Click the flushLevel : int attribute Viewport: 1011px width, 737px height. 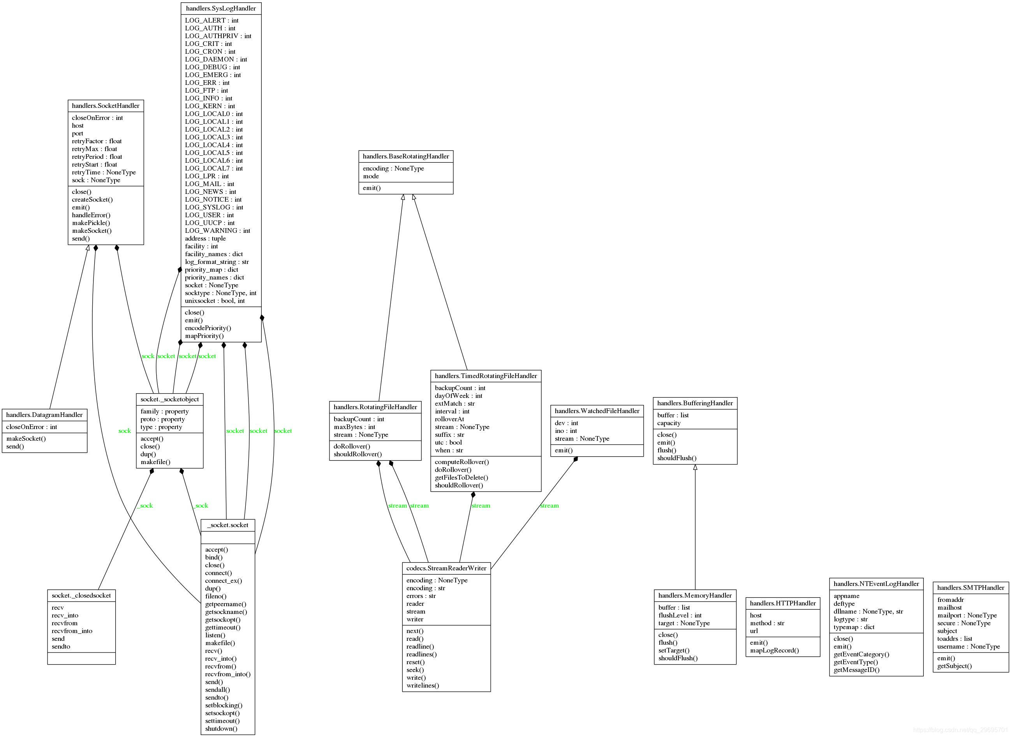pos(680,615)
